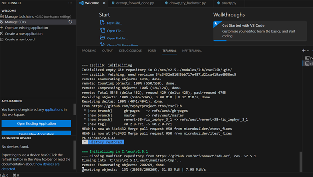313x177 pixels.
Task: Collapse the APPLICATIONS section header
Action: [x=12, y=101]
